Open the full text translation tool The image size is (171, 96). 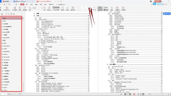pyautogui.click(x=123, y=9)
